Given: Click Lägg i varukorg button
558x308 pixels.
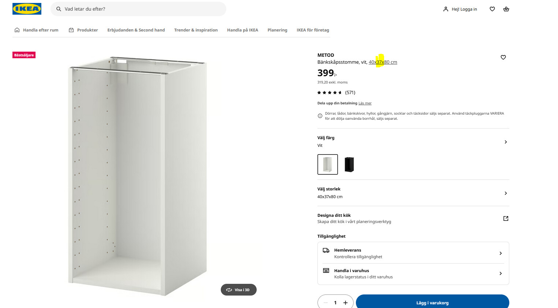Looking at the screenshot, I should click(x=432, y=303).
